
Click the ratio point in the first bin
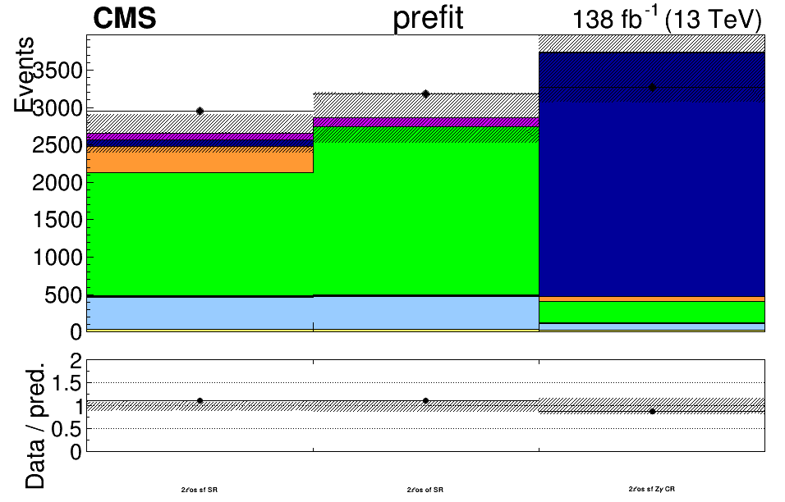pyautogui.click(x=200, y=400)
